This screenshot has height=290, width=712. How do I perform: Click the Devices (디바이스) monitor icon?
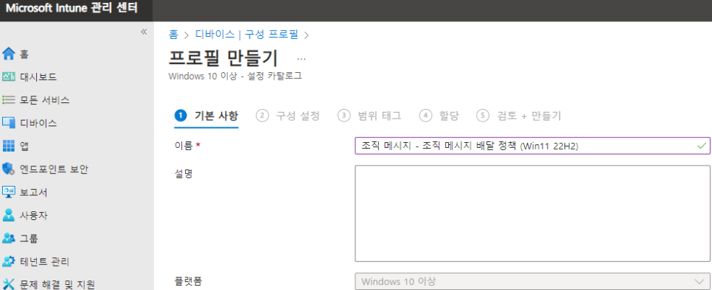click(x=9, y=123)
